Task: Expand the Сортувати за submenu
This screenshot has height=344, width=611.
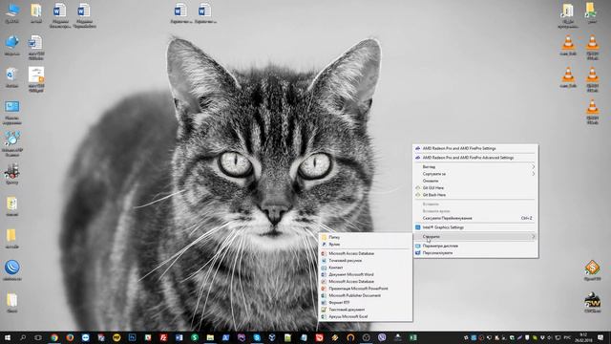Action: [475, 174]
